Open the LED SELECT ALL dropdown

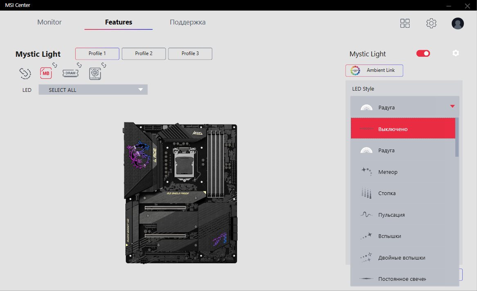[93, 90]
